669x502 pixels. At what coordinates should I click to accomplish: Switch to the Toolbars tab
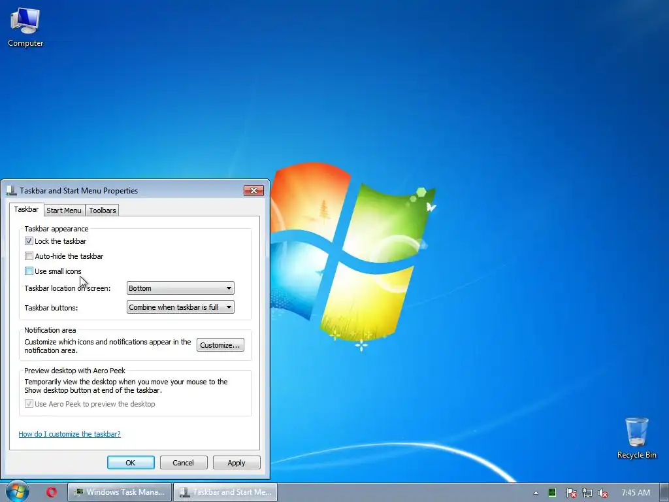(103, 210)
